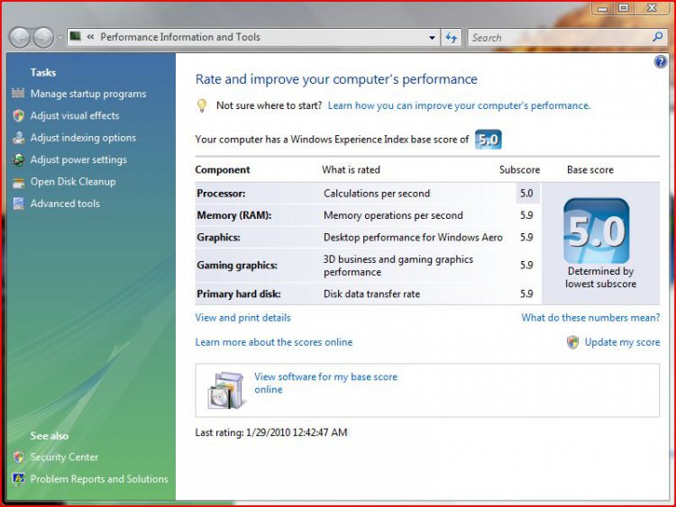676x507 pixels.
Task: Open Adjust indexing options
Action: (83, 138)
